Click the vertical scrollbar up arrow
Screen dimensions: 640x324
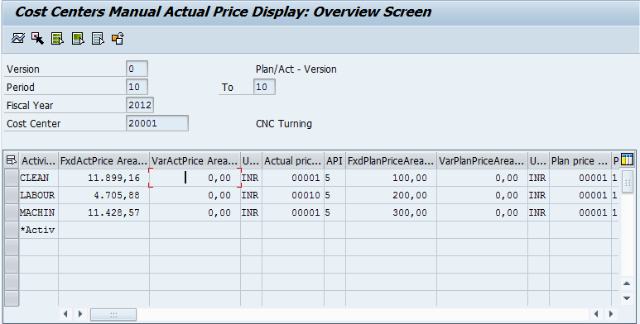[x=627, y=283]
